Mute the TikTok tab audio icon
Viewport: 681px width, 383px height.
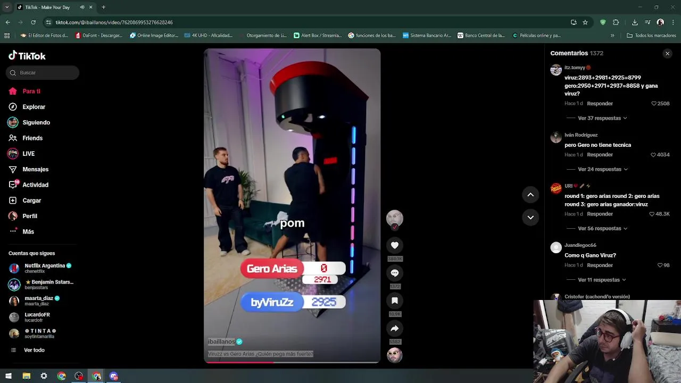(x=82, y=7)
